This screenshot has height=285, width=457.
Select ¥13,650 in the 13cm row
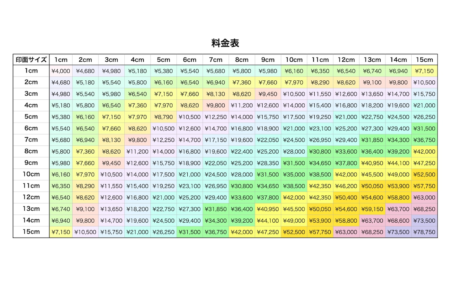tap(111, 209)
